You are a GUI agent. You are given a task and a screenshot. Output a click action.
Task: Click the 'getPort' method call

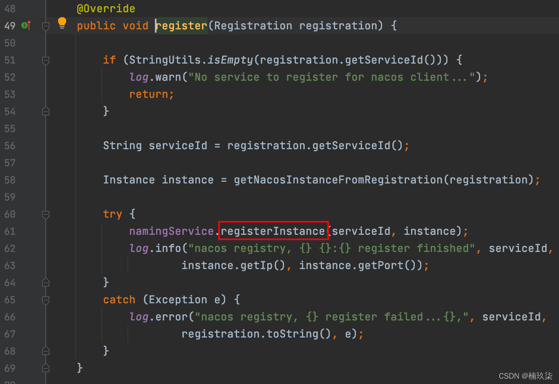pos(381,265)
